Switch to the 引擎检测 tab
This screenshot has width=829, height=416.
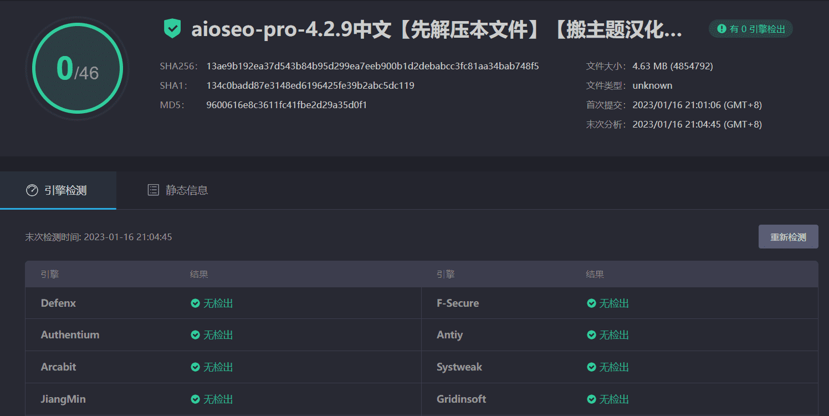pyautogui.click(x=58, y=190)
